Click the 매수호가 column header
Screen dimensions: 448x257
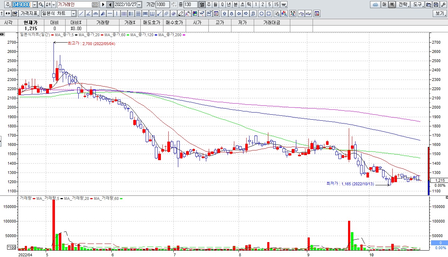pos(174,22)
